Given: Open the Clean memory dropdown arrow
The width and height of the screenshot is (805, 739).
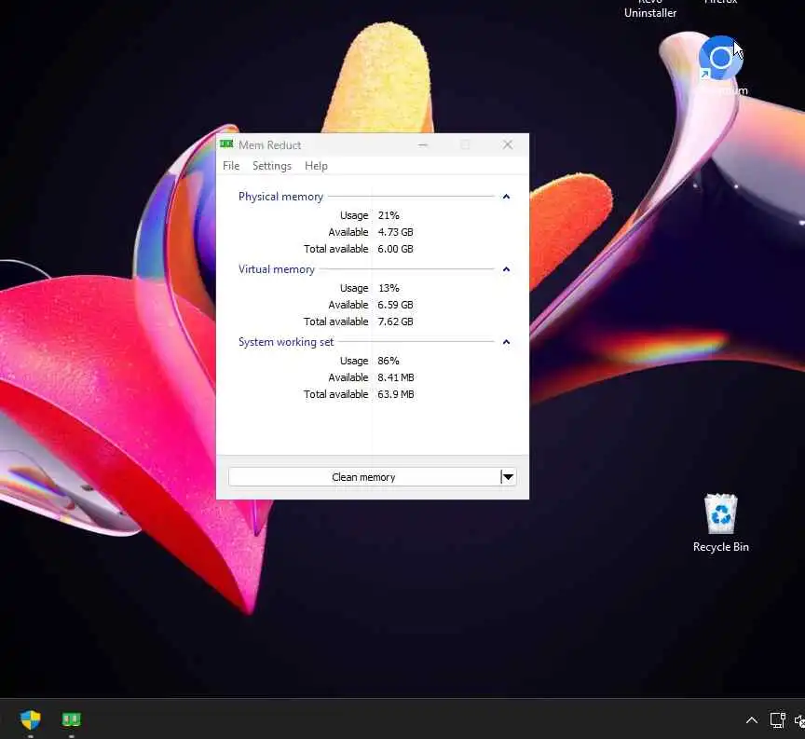Looking at the screenshot, I should (509, 477).
